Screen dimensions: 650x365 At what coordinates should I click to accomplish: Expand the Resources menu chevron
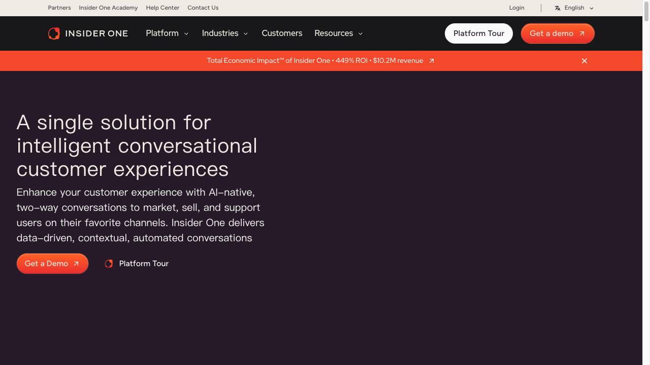(x=361, y=33)
